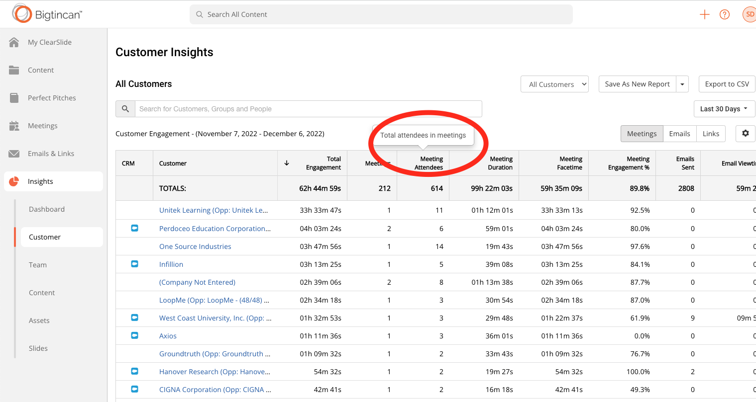Click the Search All Content field
Image resolution: width=756 pixels, height=402 pixels.
click(x=381, y=14)
